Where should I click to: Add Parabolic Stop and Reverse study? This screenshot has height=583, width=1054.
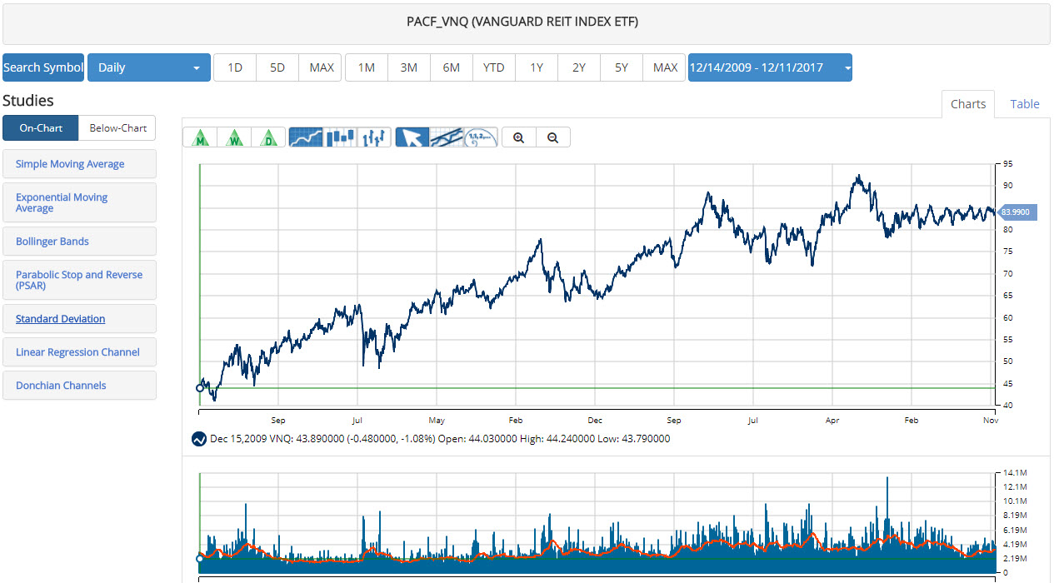79,280
